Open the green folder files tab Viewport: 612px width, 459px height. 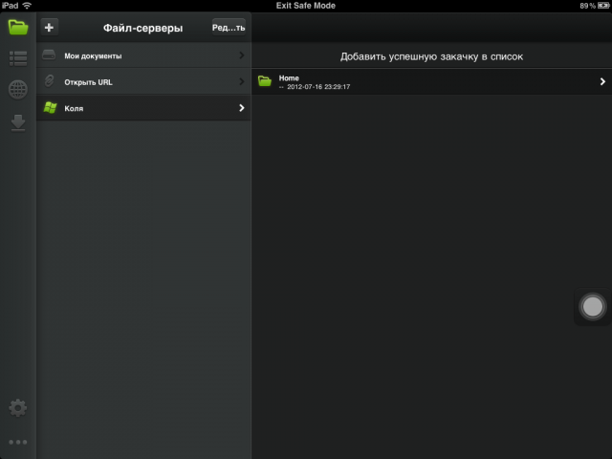click(18, 28)
